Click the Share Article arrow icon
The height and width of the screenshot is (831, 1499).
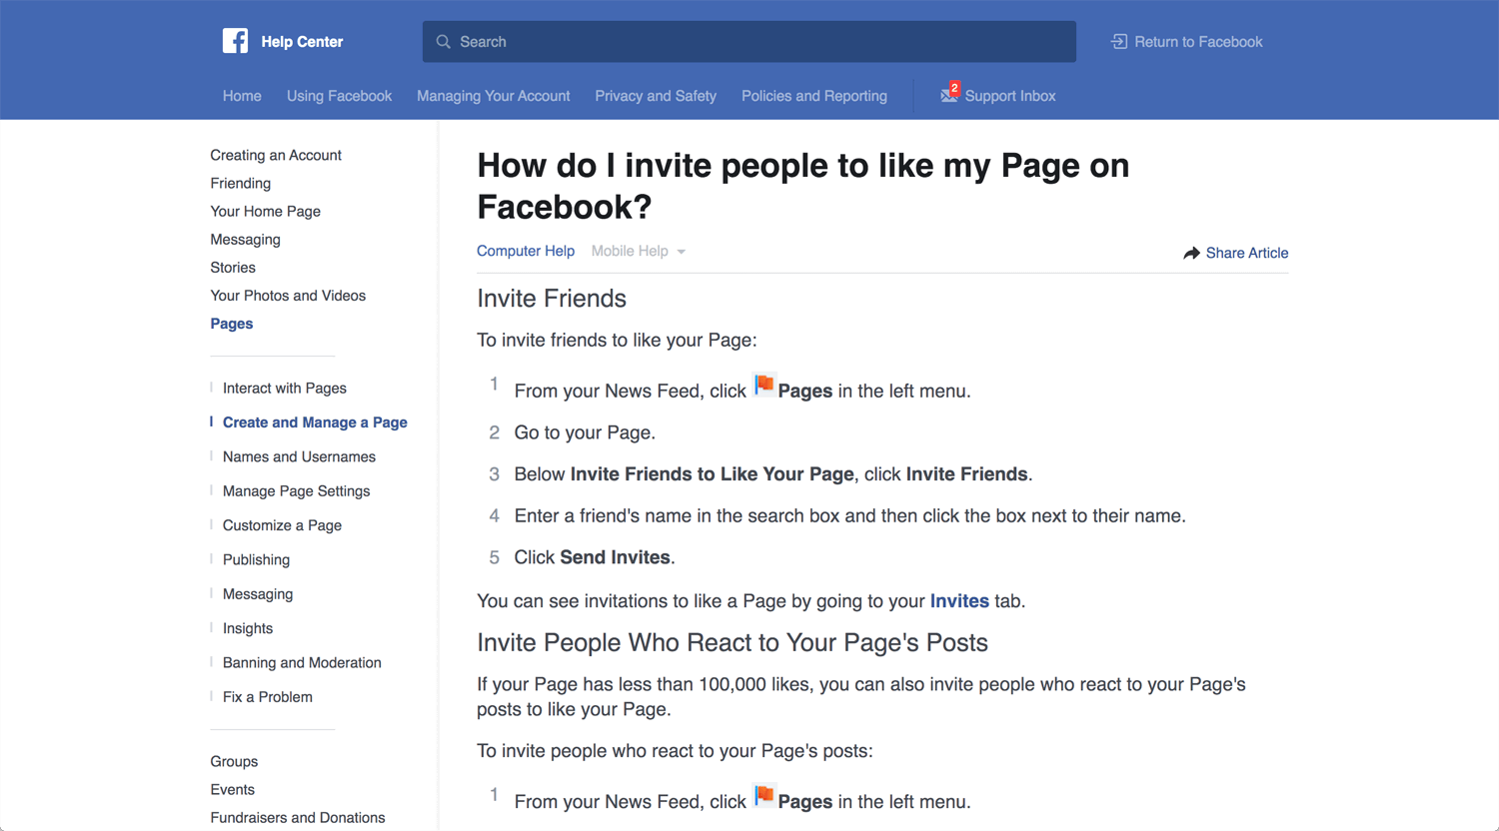pyautogui.click(x=1191, y=254)
